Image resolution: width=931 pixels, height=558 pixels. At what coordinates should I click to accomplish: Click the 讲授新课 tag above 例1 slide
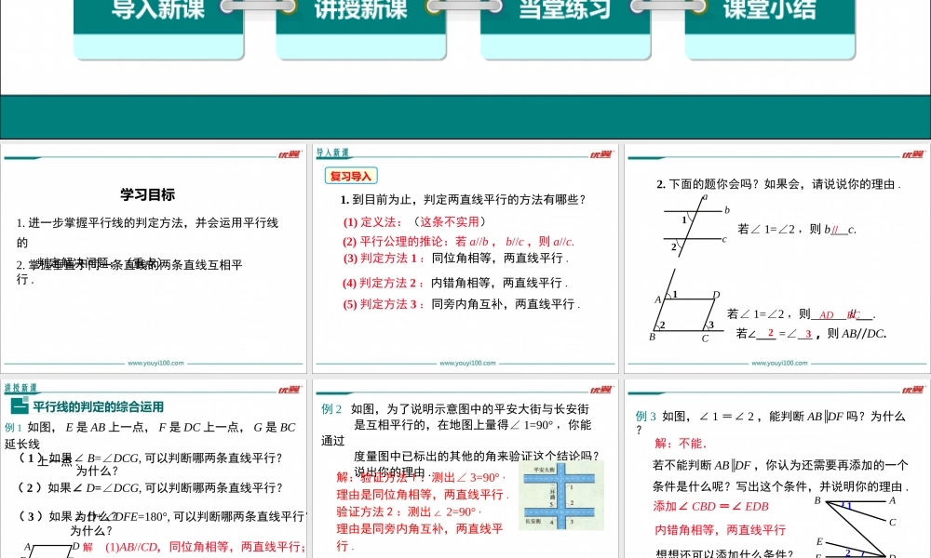click(x=20, y=389)
